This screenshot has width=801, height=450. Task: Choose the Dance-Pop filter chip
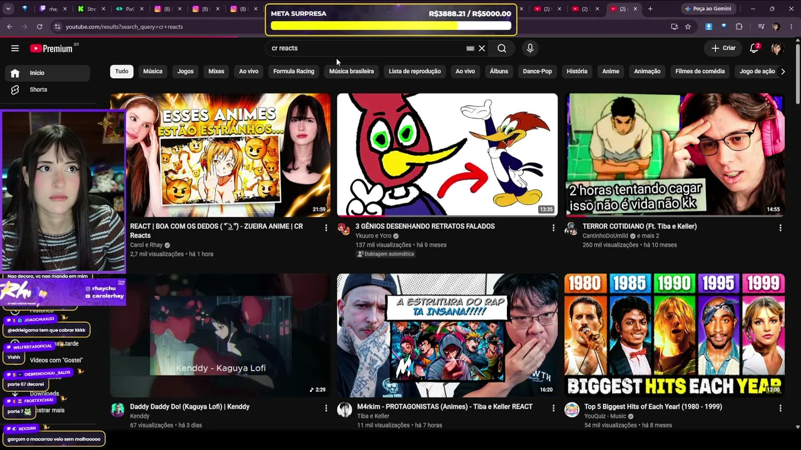538,71
